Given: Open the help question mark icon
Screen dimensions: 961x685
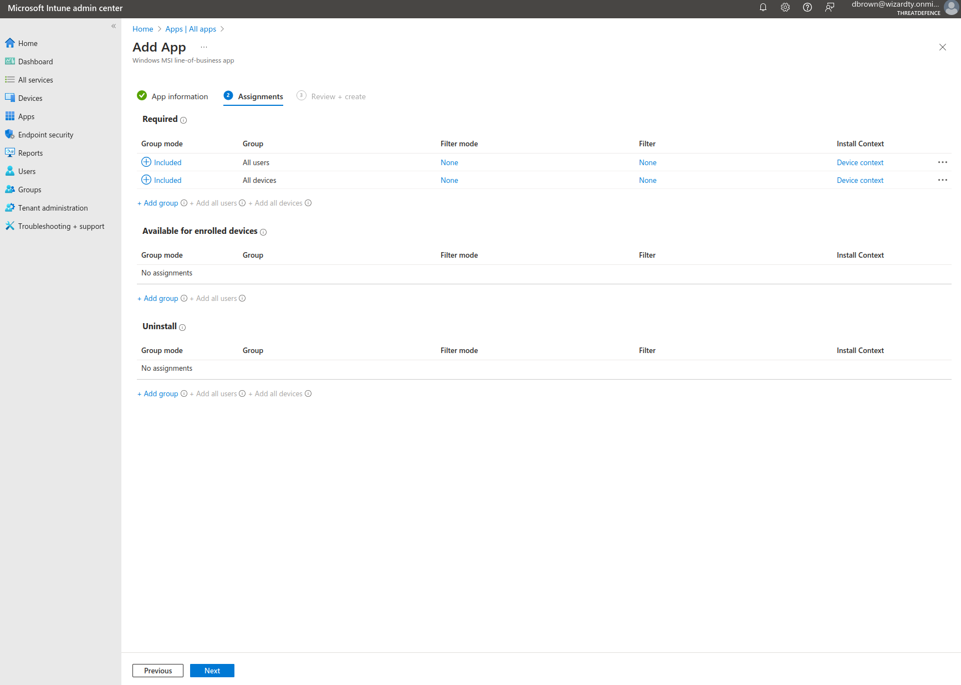Looking at the screenshot, I should click(807, 8).
